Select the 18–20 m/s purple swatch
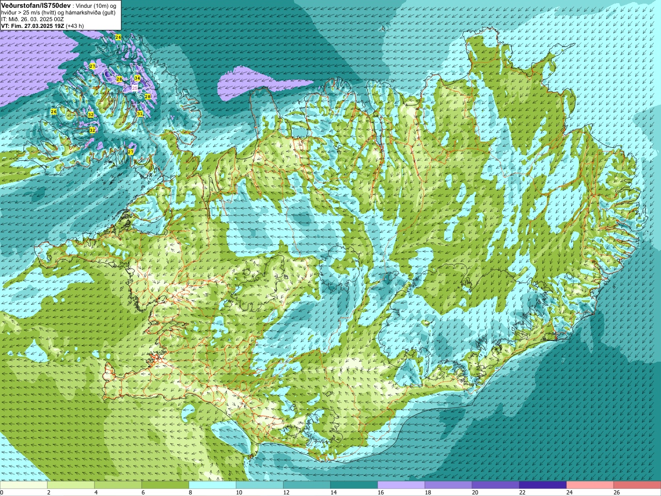661x496 pixels. click(x=449, y=485)
